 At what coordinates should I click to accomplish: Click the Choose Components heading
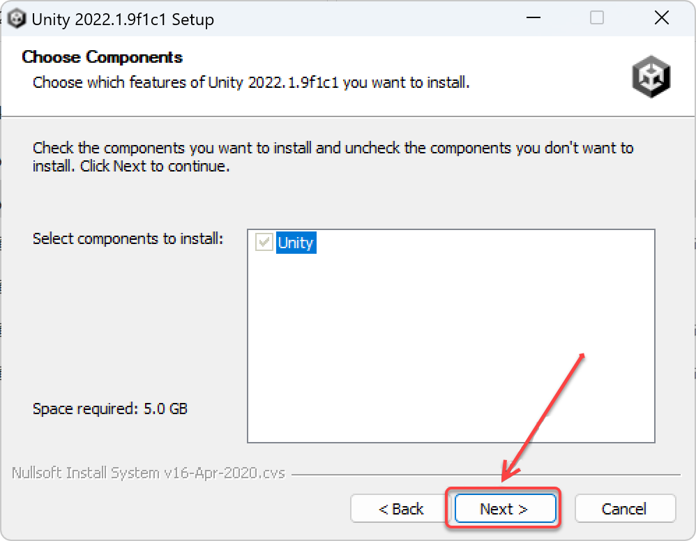(x=103, y=57)
